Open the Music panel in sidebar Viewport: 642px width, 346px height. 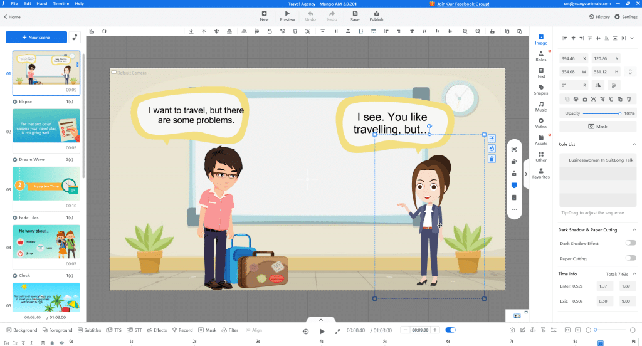click(540, 107)
